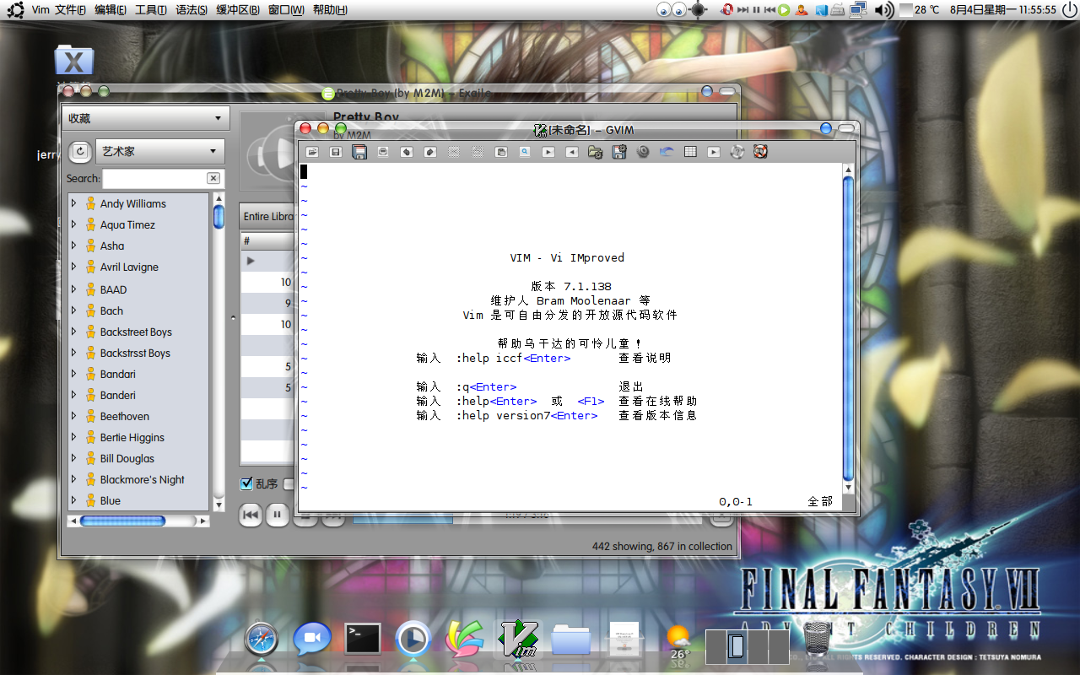Viewport: 1080px width, 675px height.
Task: Click Save Session icon in GVIM toolbar
Action: click(619, 152)
